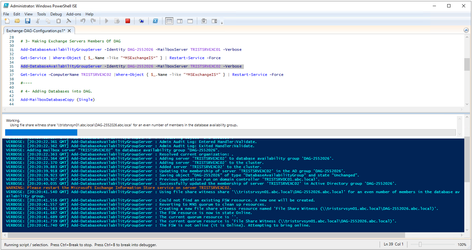Click the orange WARNING restart Information Store line
Image resolution: width=472 pixels, height=250 pixels.
tap(118, 188)
